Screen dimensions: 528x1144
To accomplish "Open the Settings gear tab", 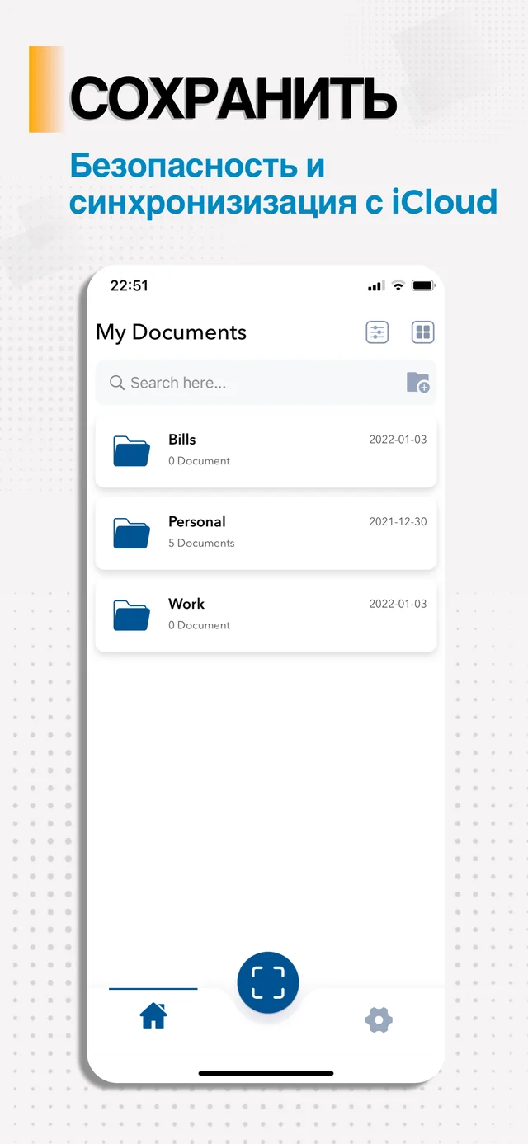I will tap(379, 1020).
